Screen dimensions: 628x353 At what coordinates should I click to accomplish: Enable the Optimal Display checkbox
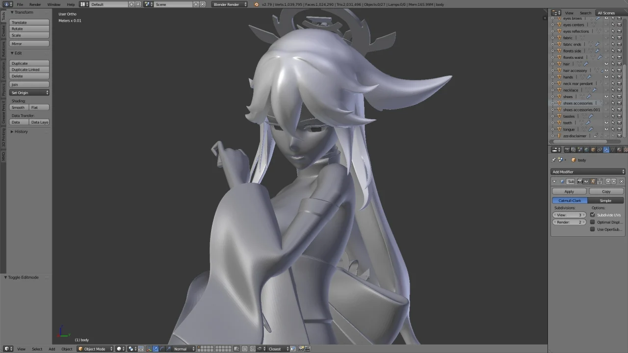(593, 222)
